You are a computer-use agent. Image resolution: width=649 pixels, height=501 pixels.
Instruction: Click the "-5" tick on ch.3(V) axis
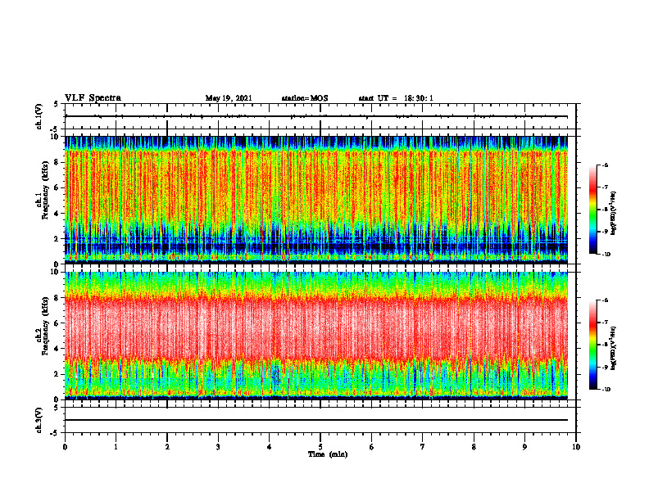tap(55, 433)
